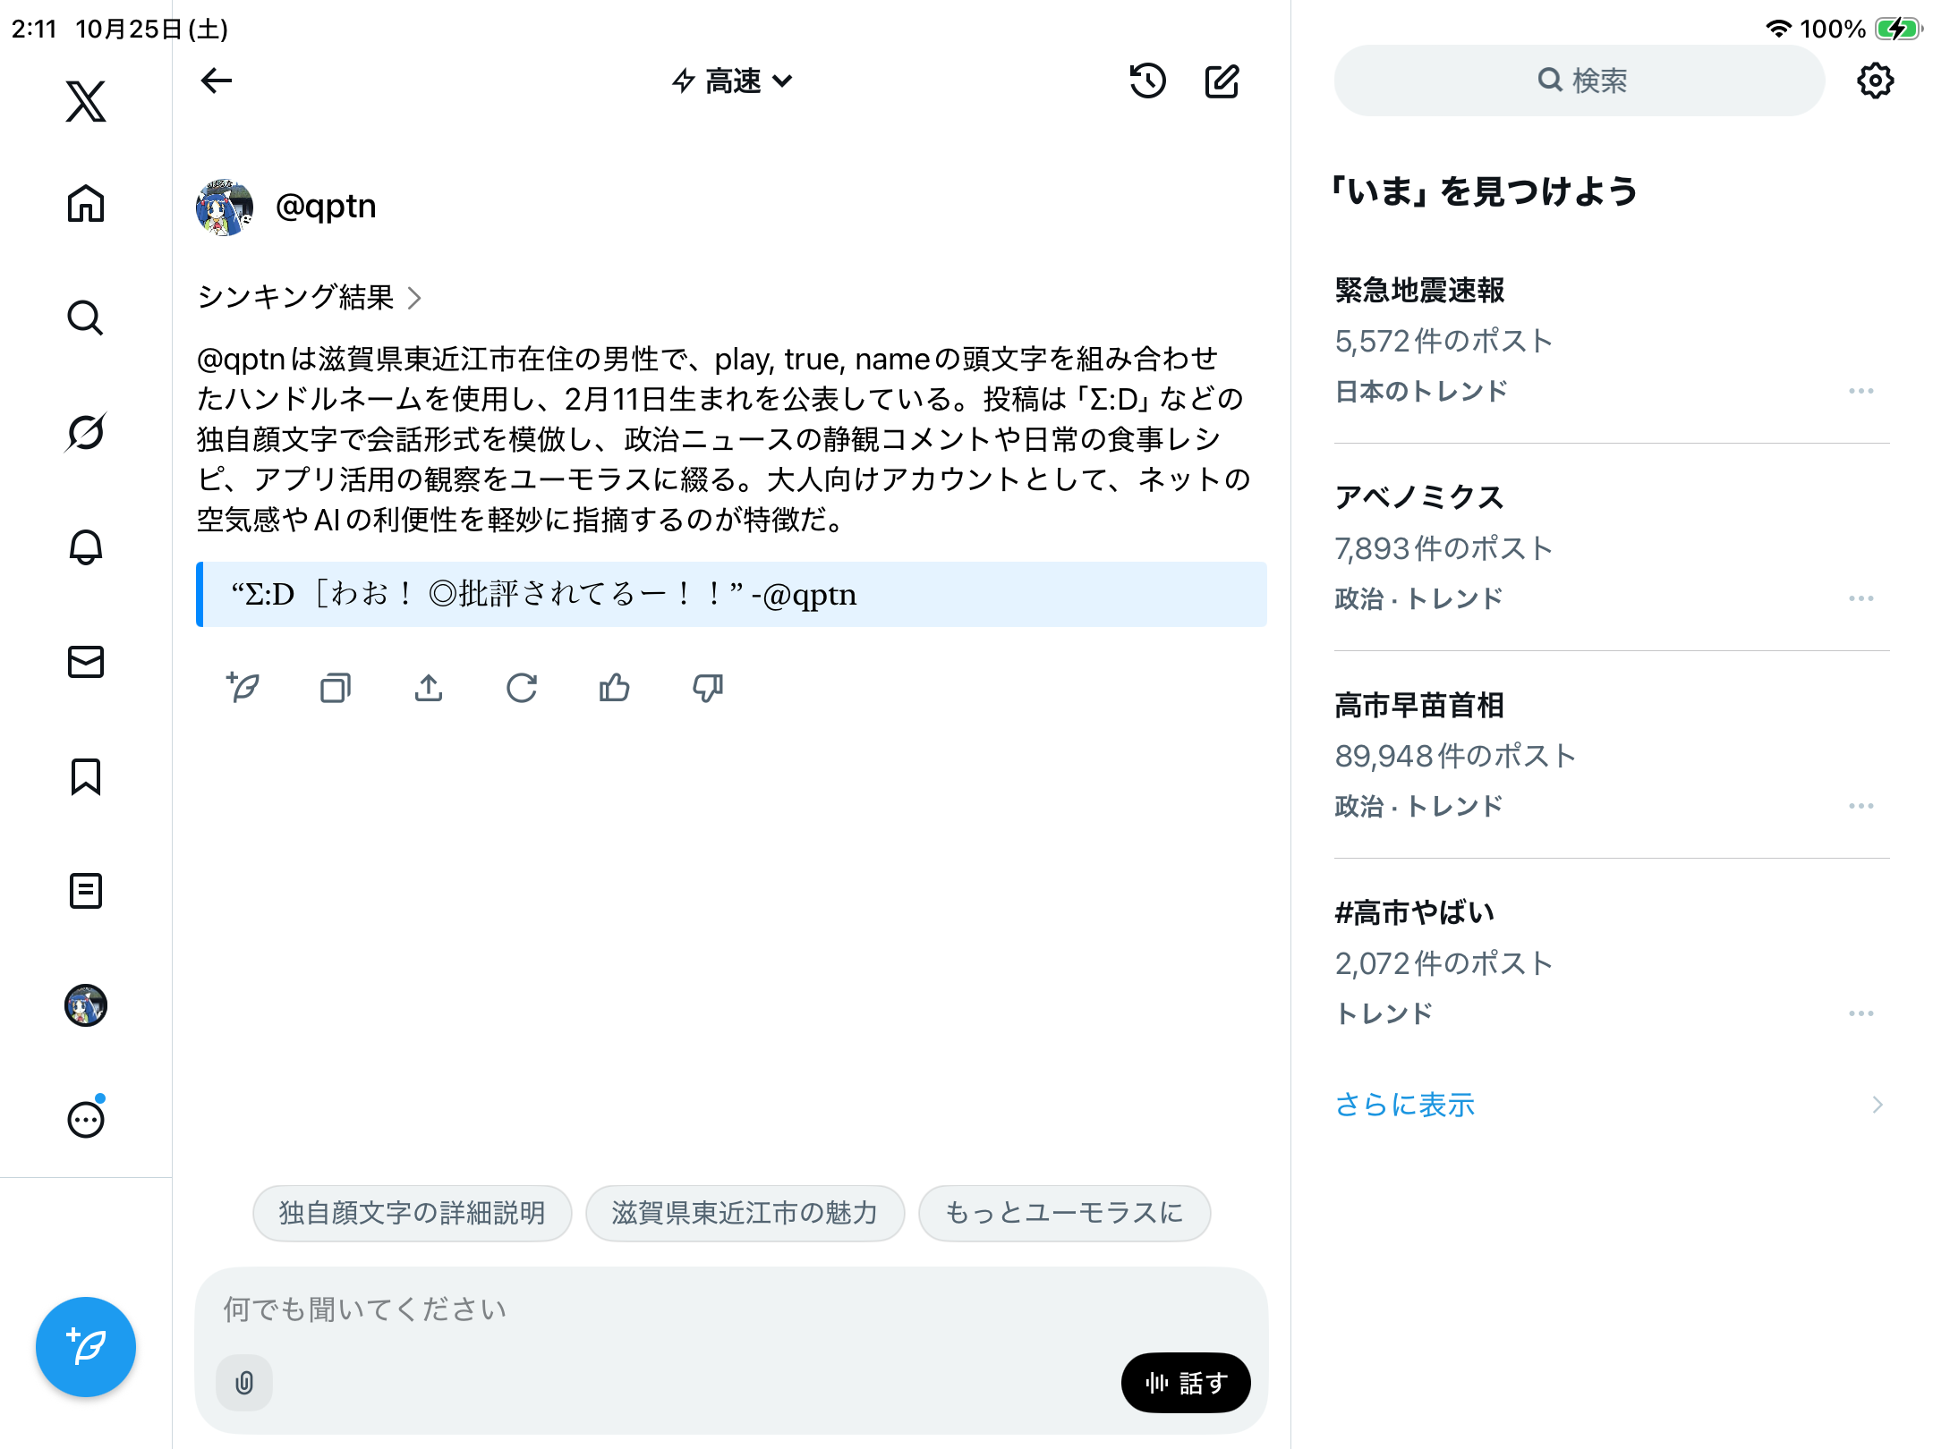
Task: Open the 高市早苗首相 trend
Action: [x=1419, y=706]
